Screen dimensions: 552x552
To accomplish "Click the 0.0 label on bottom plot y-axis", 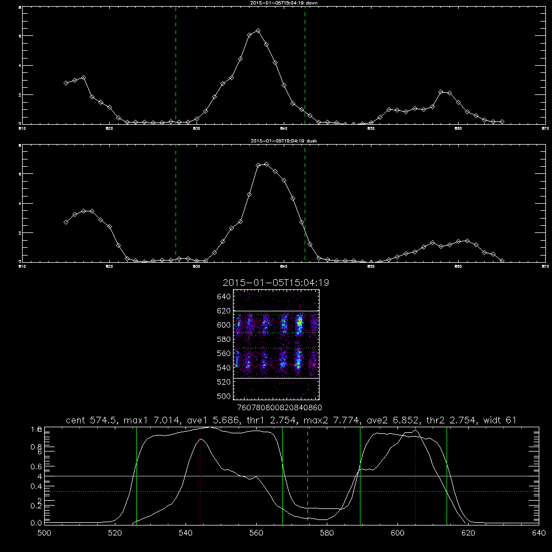I will click(x=36, y=523).
